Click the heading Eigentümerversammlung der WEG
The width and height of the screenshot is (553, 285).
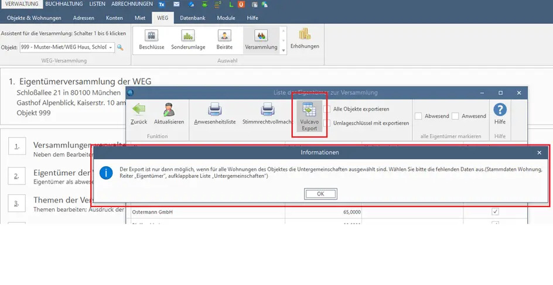point(86,81)
